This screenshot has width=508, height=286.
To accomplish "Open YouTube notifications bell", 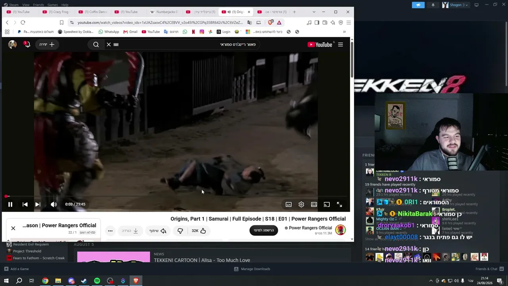I will coord(27,44).
